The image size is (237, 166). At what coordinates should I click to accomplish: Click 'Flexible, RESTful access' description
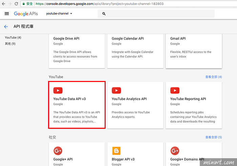coord(191,54)
